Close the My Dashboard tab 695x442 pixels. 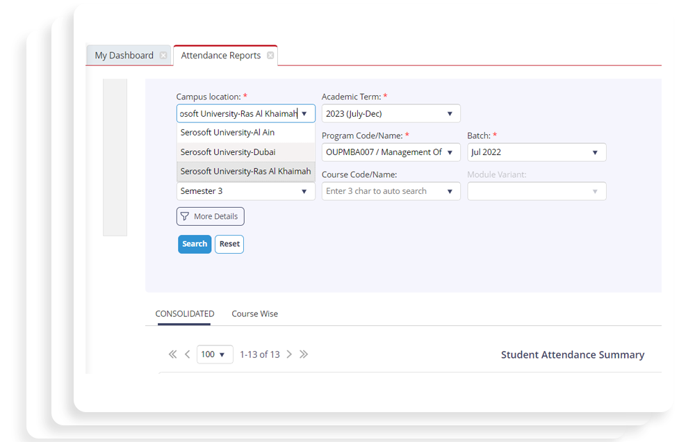[163, 56]
